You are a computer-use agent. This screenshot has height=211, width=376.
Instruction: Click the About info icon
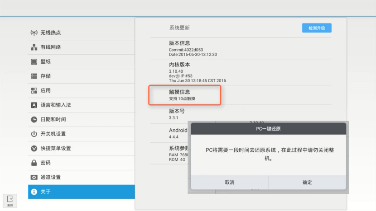point(34,192)
